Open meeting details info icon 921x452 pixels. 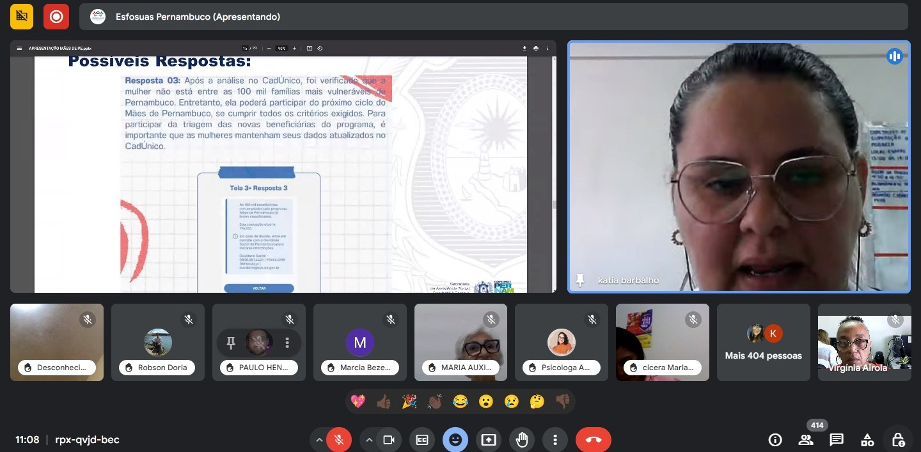pyautogui.click(x=775, y=440)
